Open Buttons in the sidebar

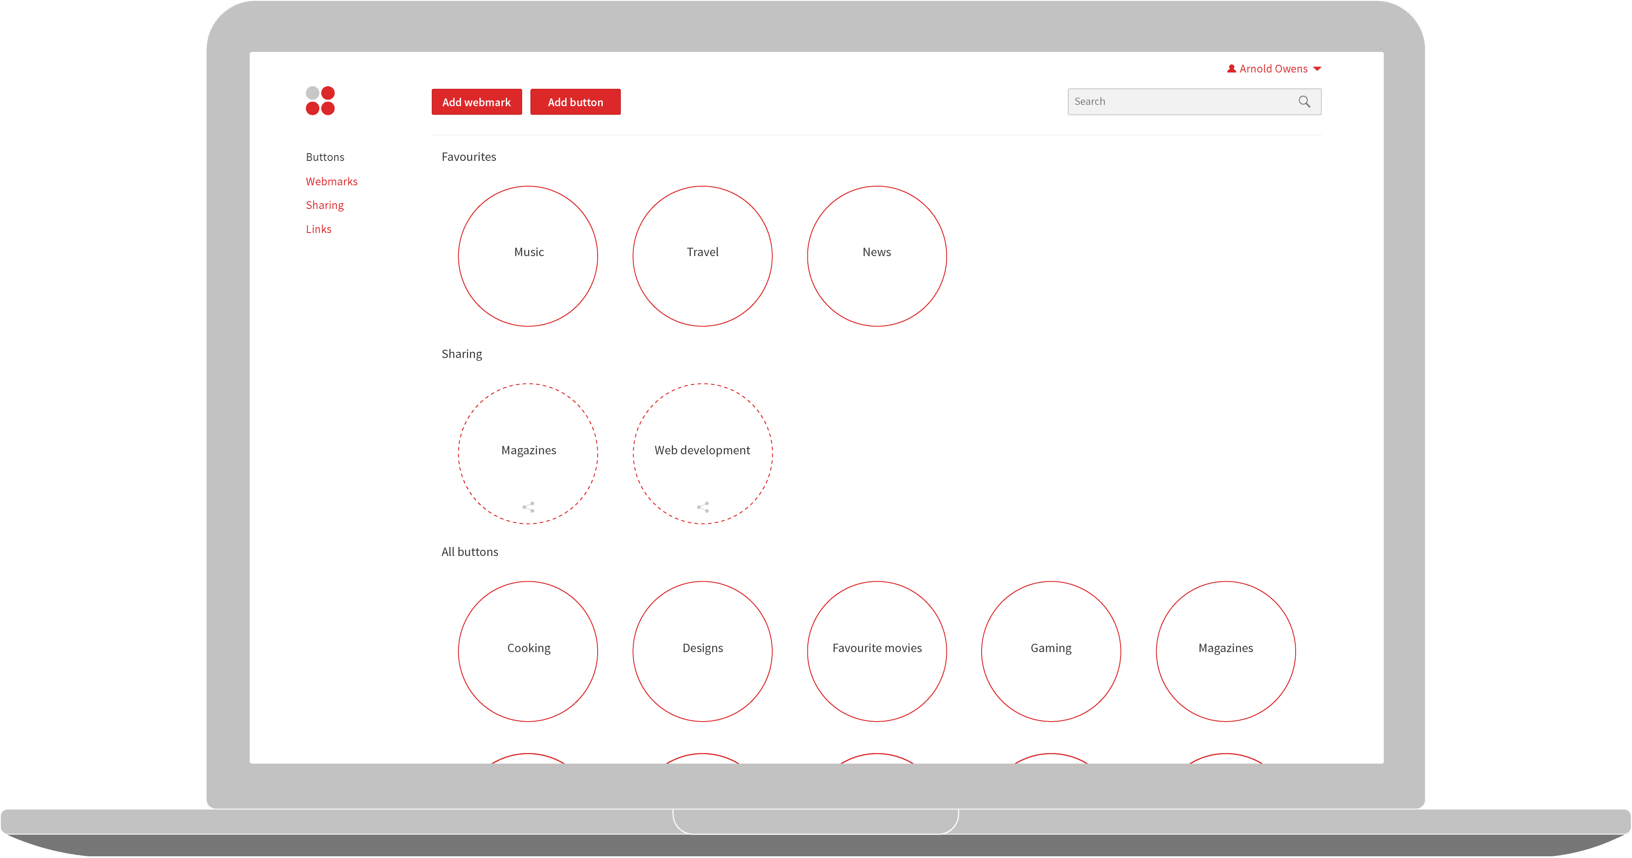(x=325, y=157)
